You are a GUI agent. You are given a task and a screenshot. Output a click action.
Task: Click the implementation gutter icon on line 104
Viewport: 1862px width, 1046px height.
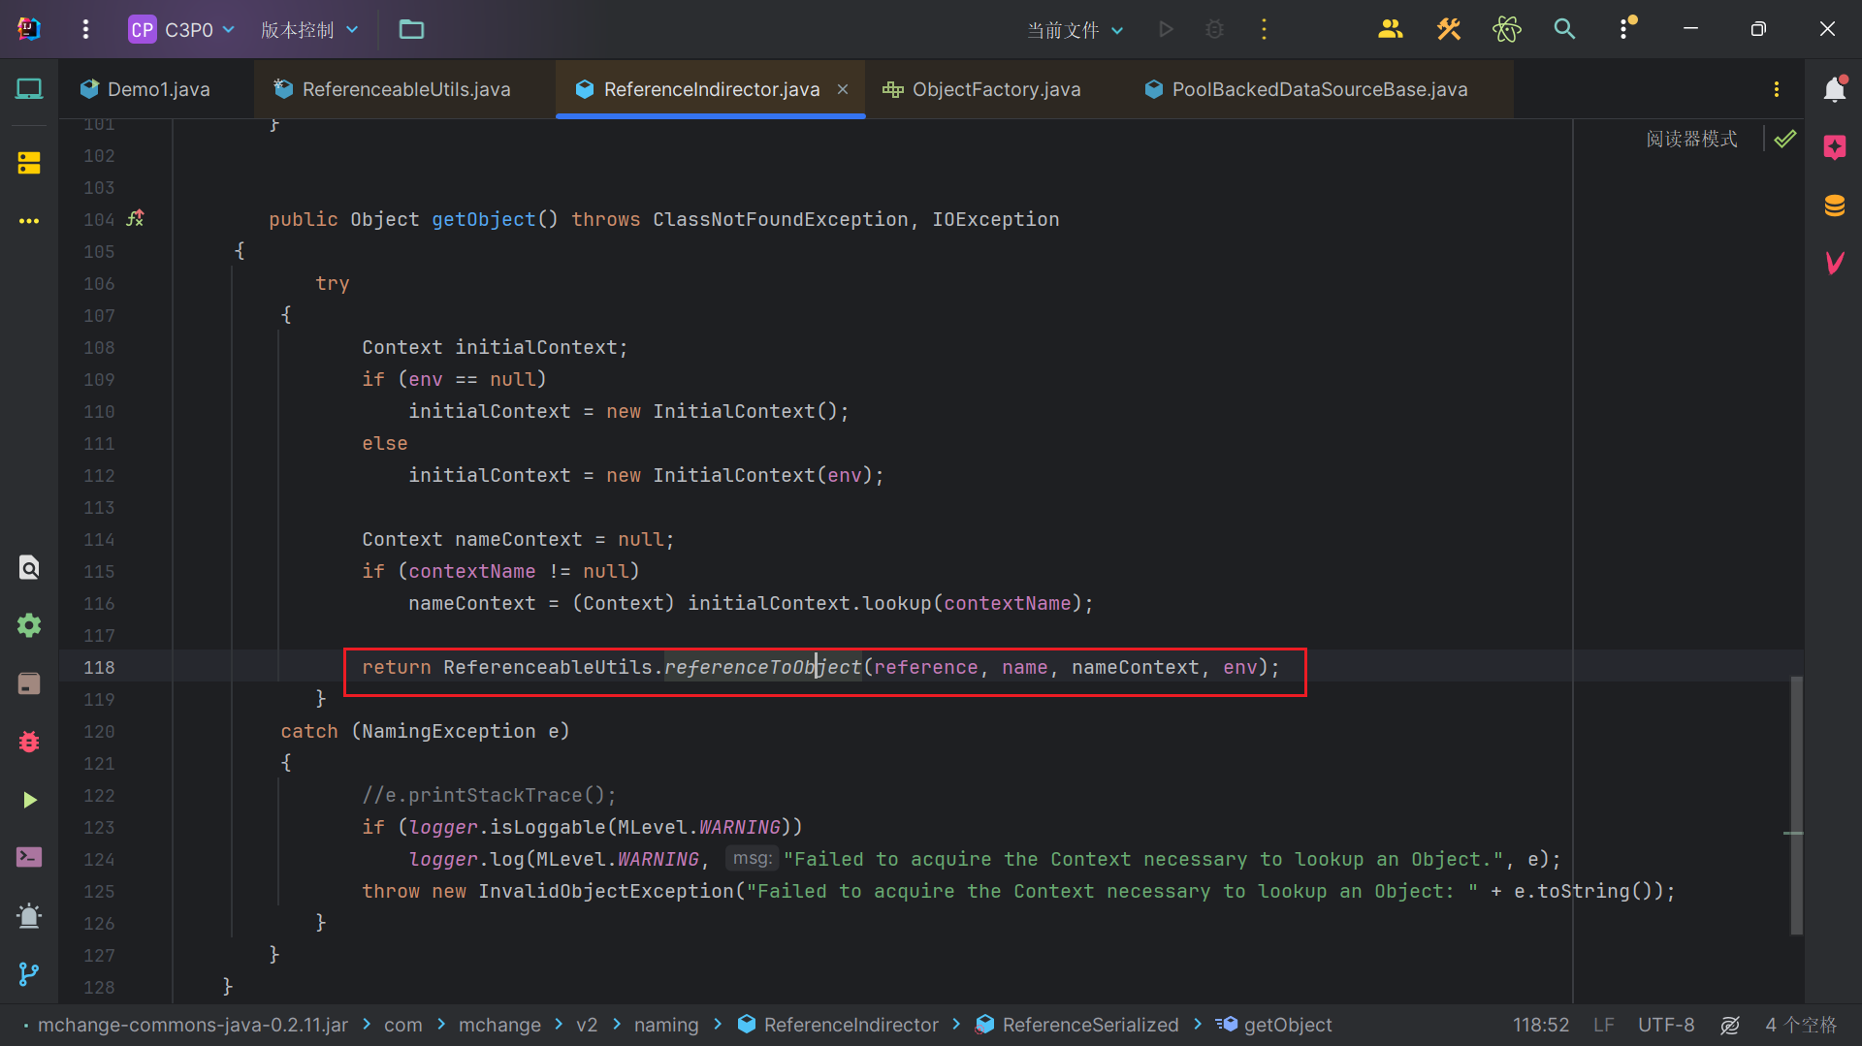coord(136,219)
